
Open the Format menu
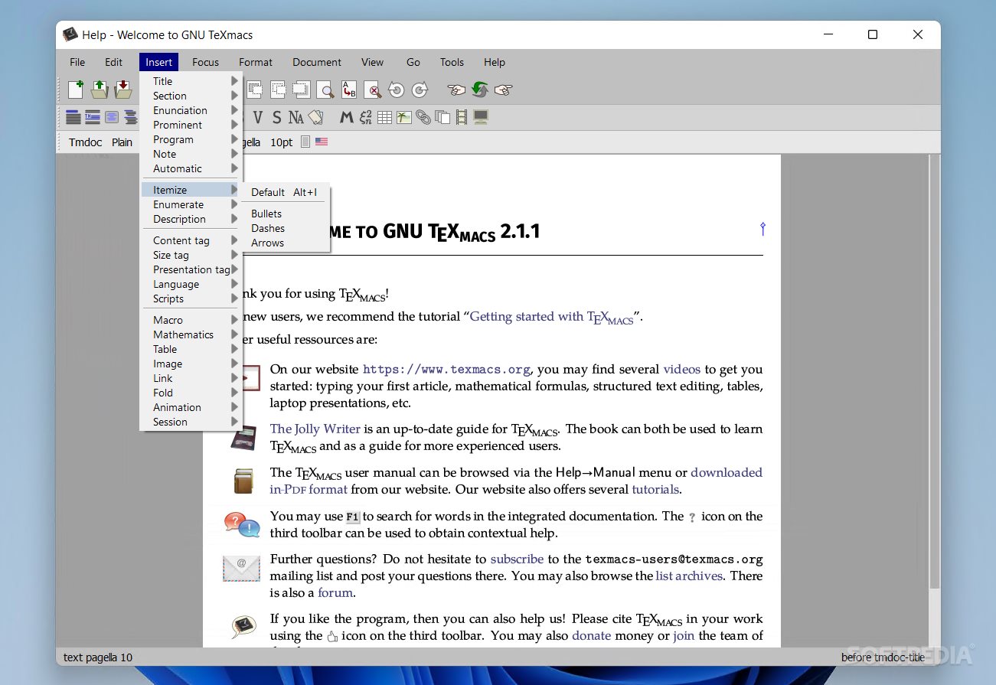pos(256,62)
